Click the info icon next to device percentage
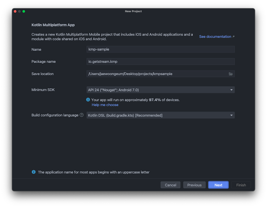Screen dimensions: 267x207 pos(88,100)
